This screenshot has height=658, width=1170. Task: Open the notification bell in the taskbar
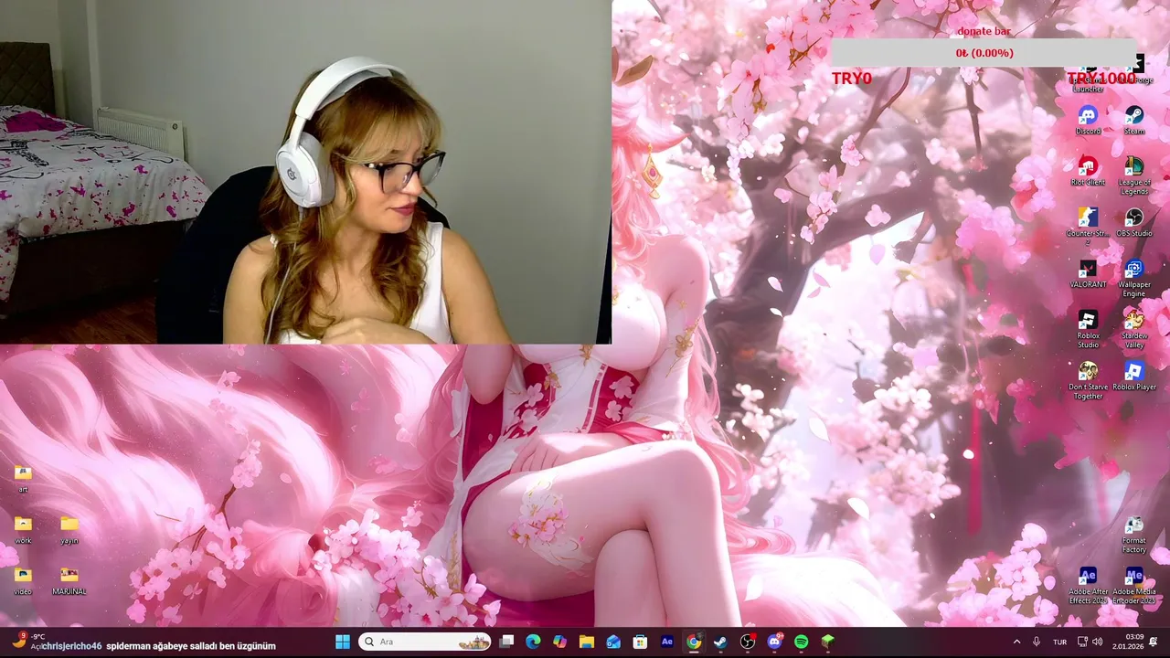point(1154,642)
